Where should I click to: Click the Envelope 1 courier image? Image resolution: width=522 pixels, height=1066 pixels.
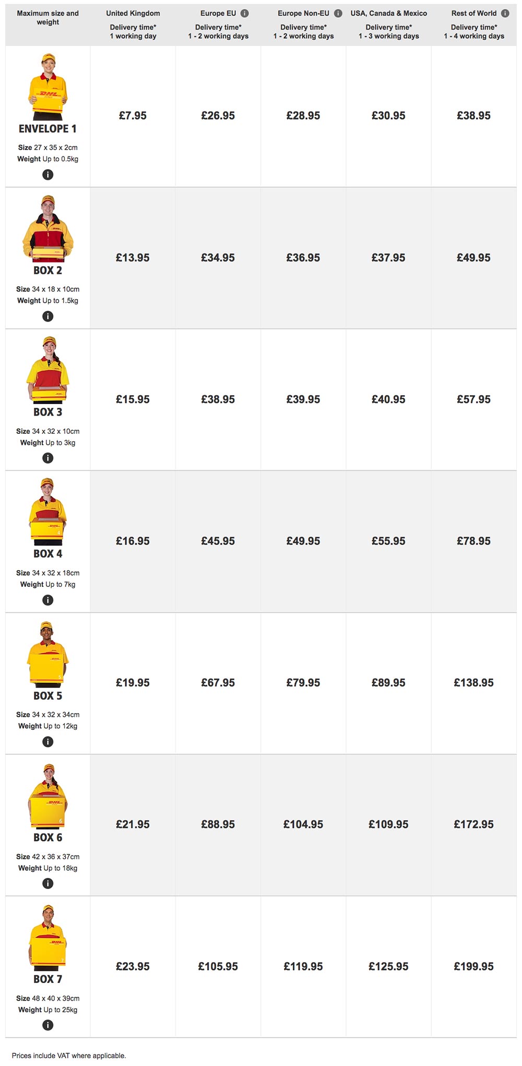point(48,86)
